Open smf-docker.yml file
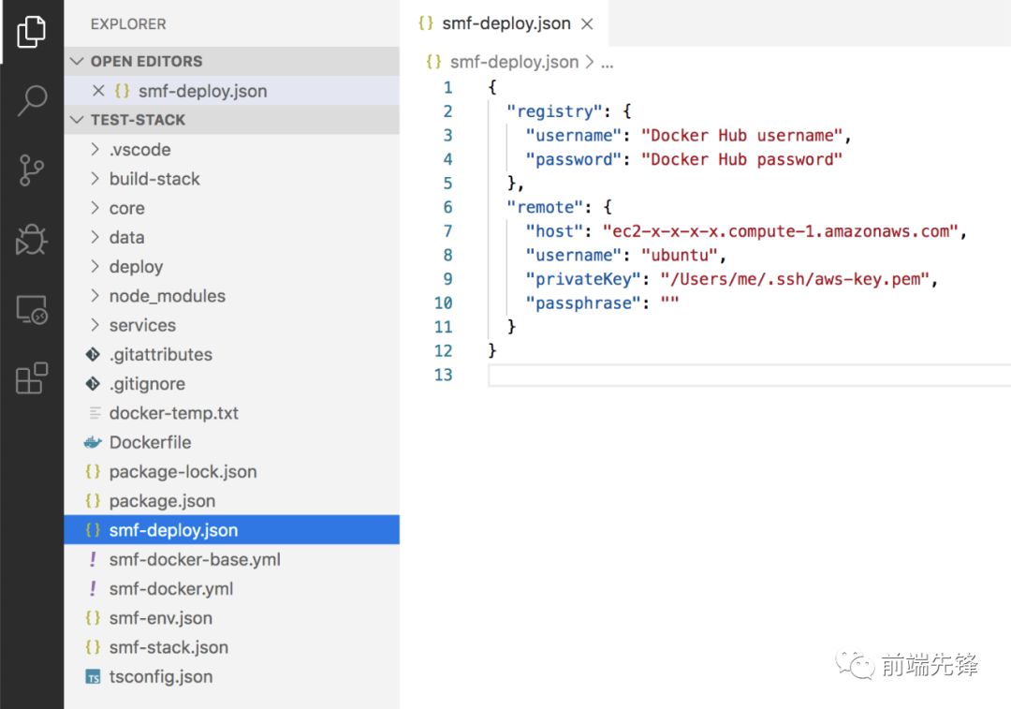 (x=171, y=589)
